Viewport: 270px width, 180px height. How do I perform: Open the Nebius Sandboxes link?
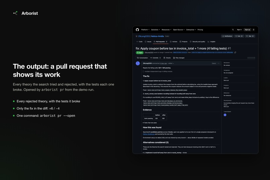coord(149,134)
